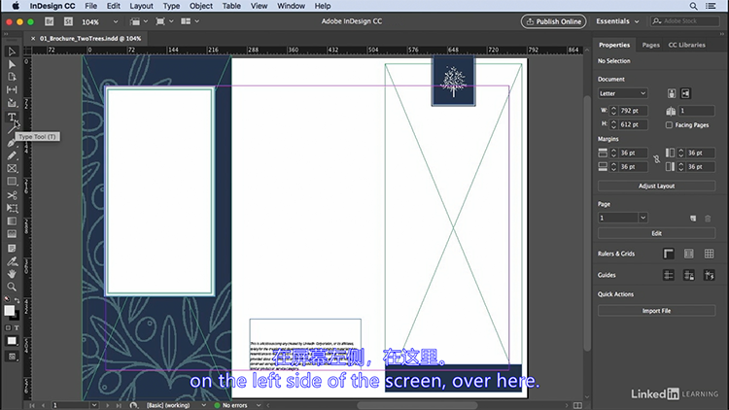Open the page number dropdown in Properties

point(643,218)
